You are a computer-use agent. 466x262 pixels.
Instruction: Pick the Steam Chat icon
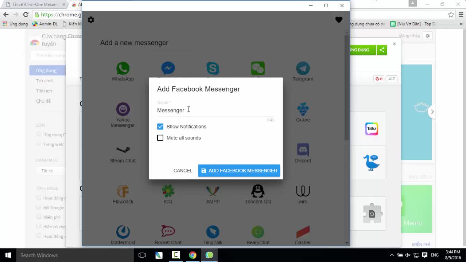[123, 150]
